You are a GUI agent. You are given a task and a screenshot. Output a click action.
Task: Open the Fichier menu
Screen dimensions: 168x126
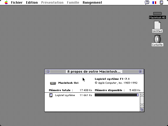pyautogui.click(x=17, y=2)
